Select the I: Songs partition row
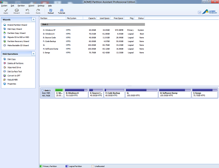This screenshot has height=168, width=219. [93, 53]
